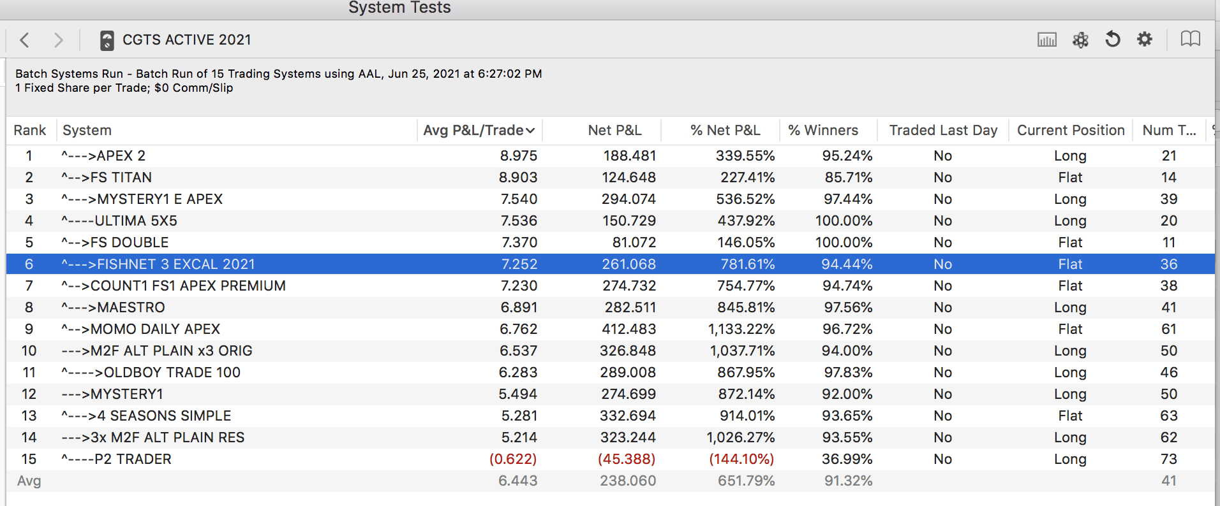Open the book icon in toolbar
1220x506 pixels.
(1190, 40)
